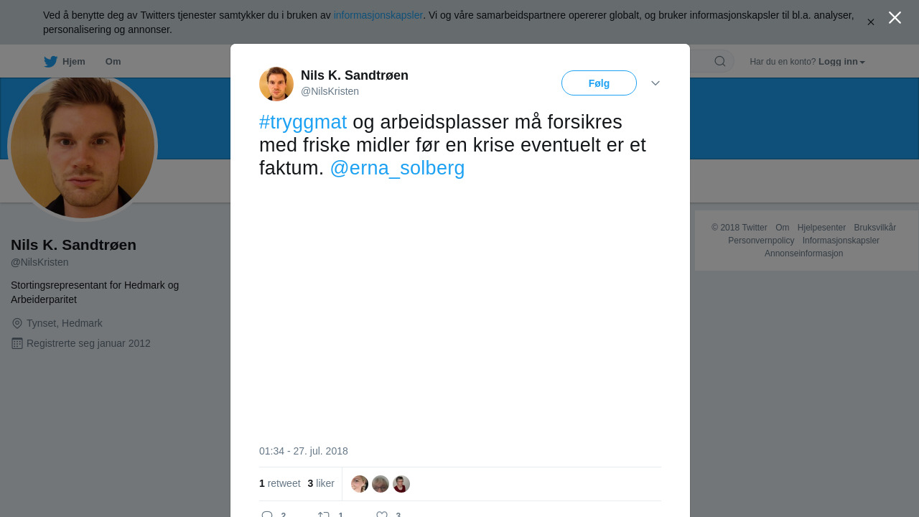Viewport: 919px width, 517px height.
Task: Click the reply speech bubble icon
Action: point(267,515)
